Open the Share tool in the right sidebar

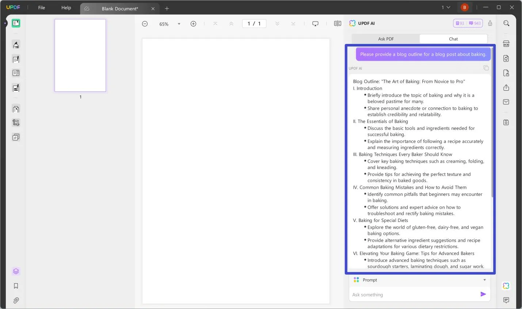point(506,88)
